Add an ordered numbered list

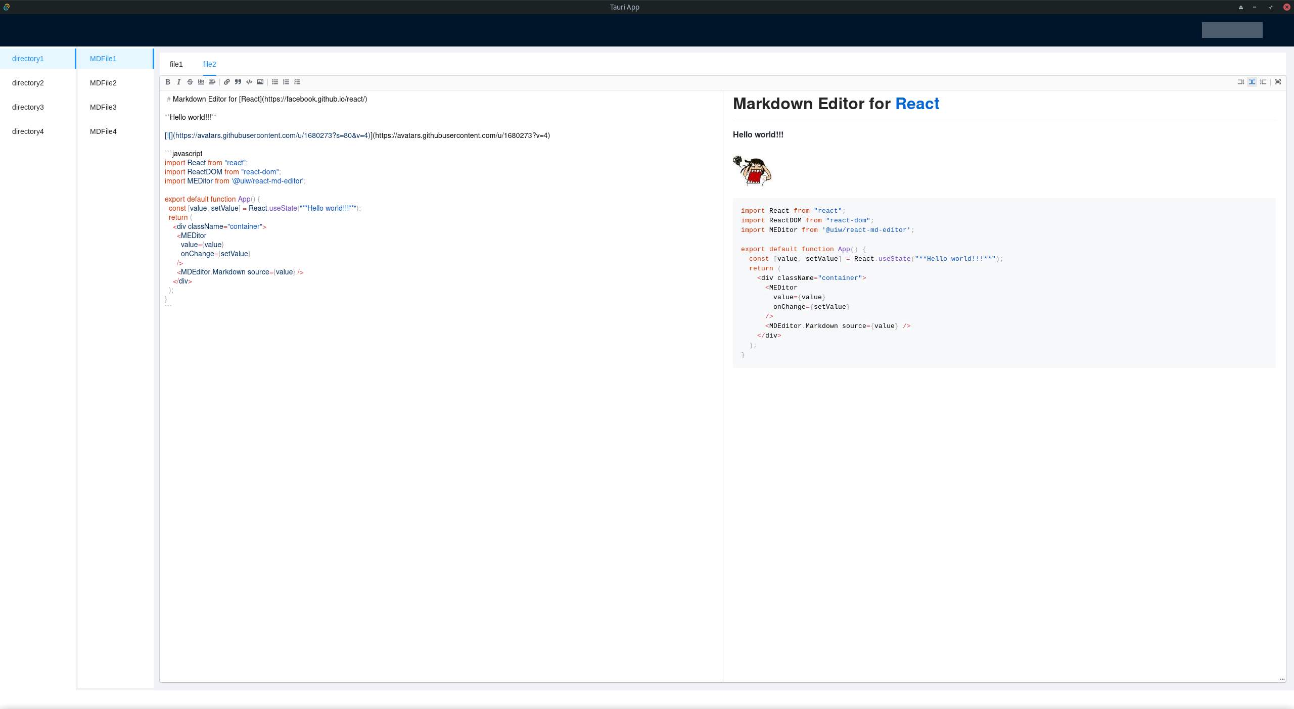click(286, 82)
